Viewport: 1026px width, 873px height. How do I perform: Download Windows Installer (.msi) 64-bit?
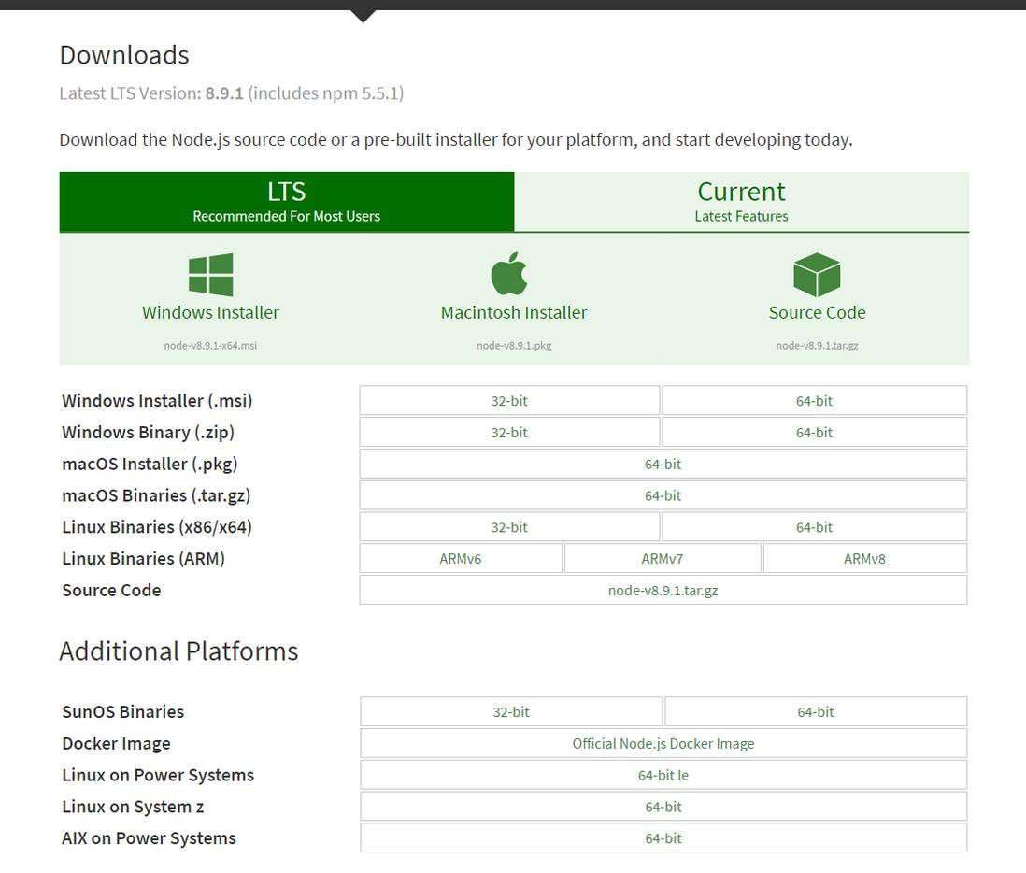[x=815, y=400]
